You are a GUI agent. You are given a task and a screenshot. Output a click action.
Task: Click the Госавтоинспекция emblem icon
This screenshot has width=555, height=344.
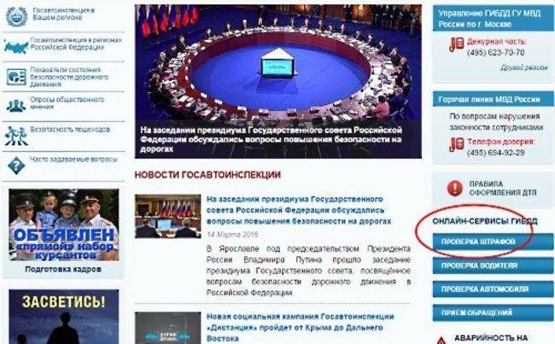pyautogui.click(x=16, y=15)
